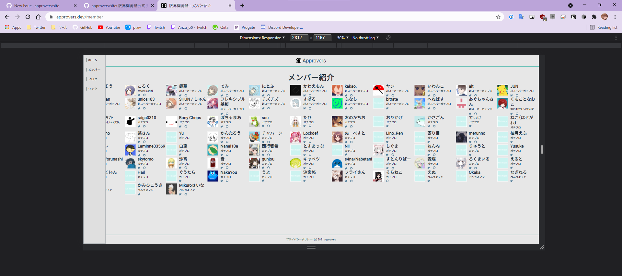Image resolution: width=622 pixels, height=276 pixels.
Task: Select メンバー in the sidebar menu
Action: [x=94, y=70]
